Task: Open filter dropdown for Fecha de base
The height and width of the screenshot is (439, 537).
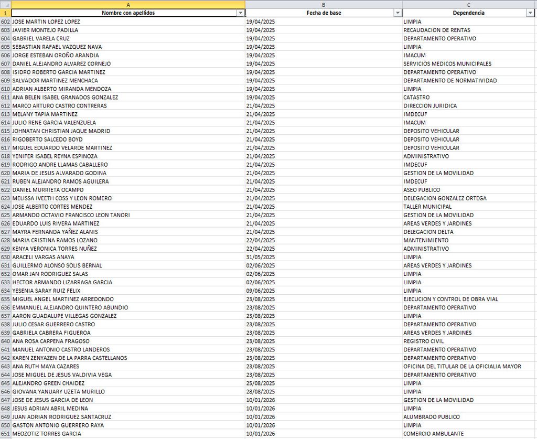Action: [398, 13]
